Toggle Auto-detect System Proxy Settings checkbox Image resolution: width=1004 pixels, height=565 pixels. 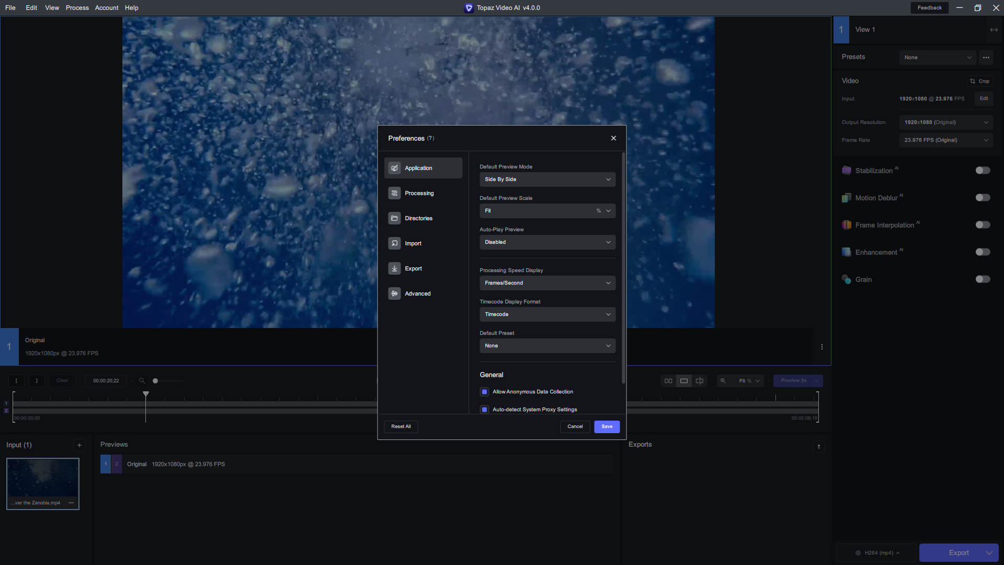(x=484, y=410)
